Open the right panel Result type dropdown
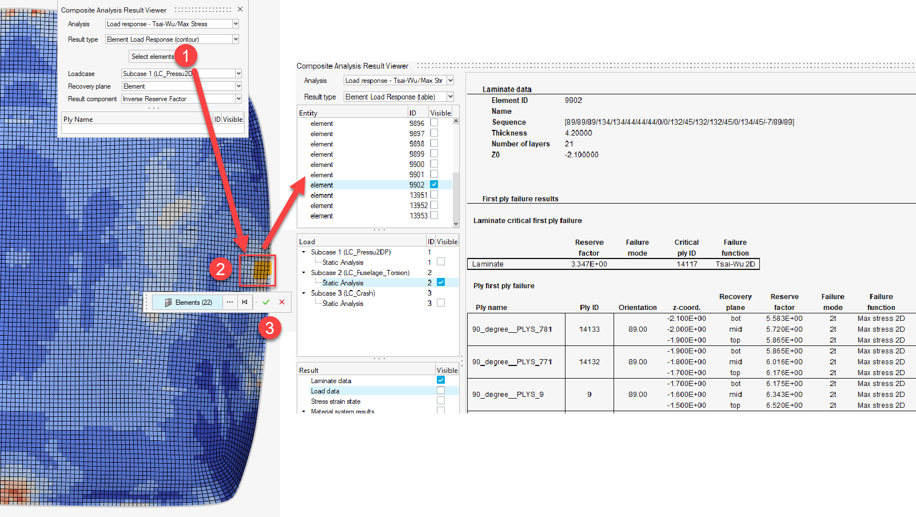 [x=450, y=97]
